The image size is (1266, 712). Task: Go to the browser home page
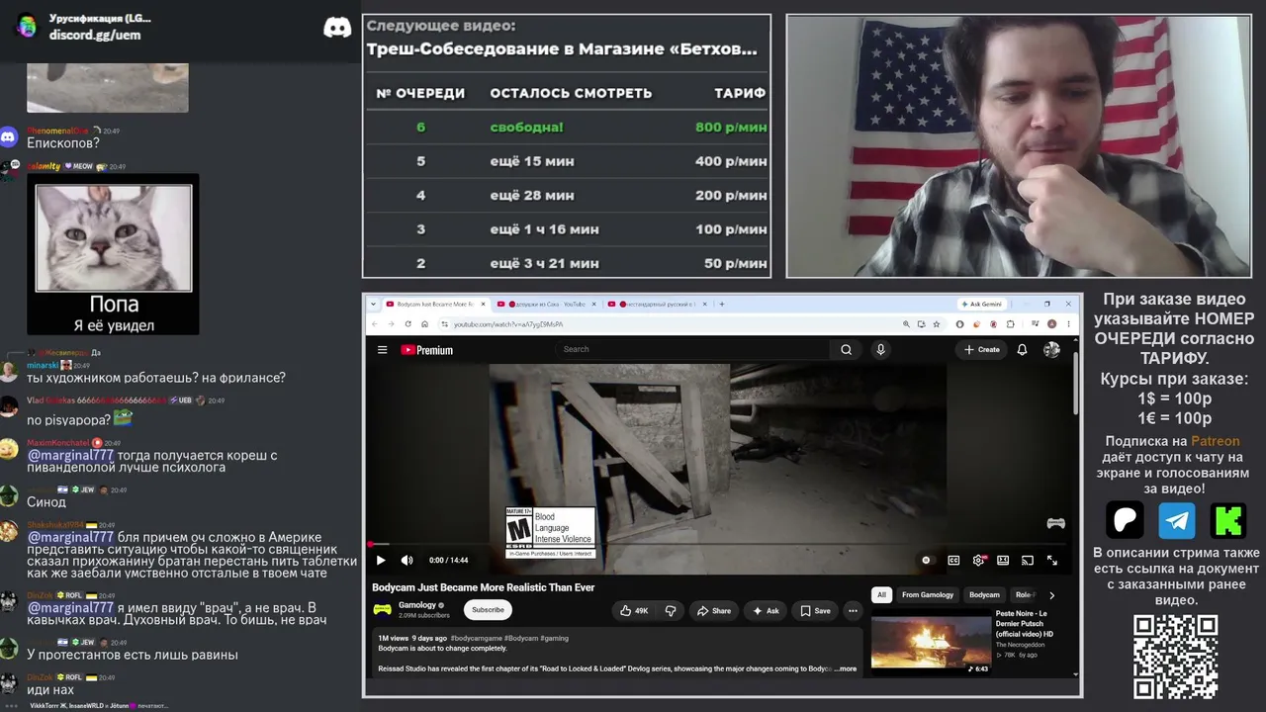coord(424,323)
